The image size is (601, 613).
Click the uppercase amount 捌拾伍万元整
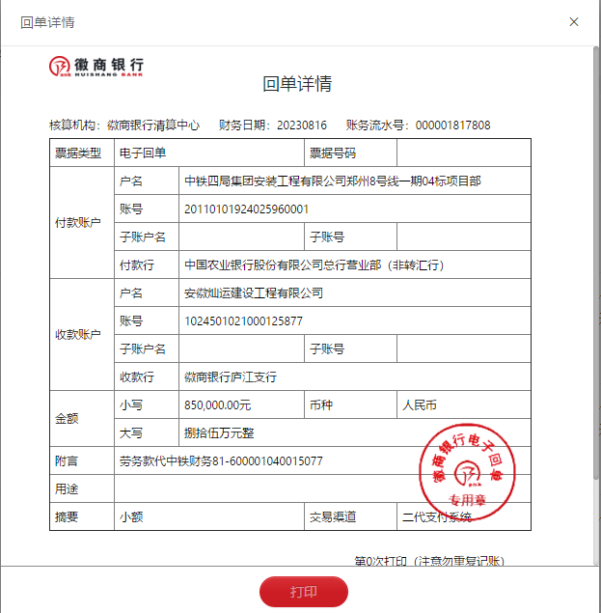click(218, 433)
